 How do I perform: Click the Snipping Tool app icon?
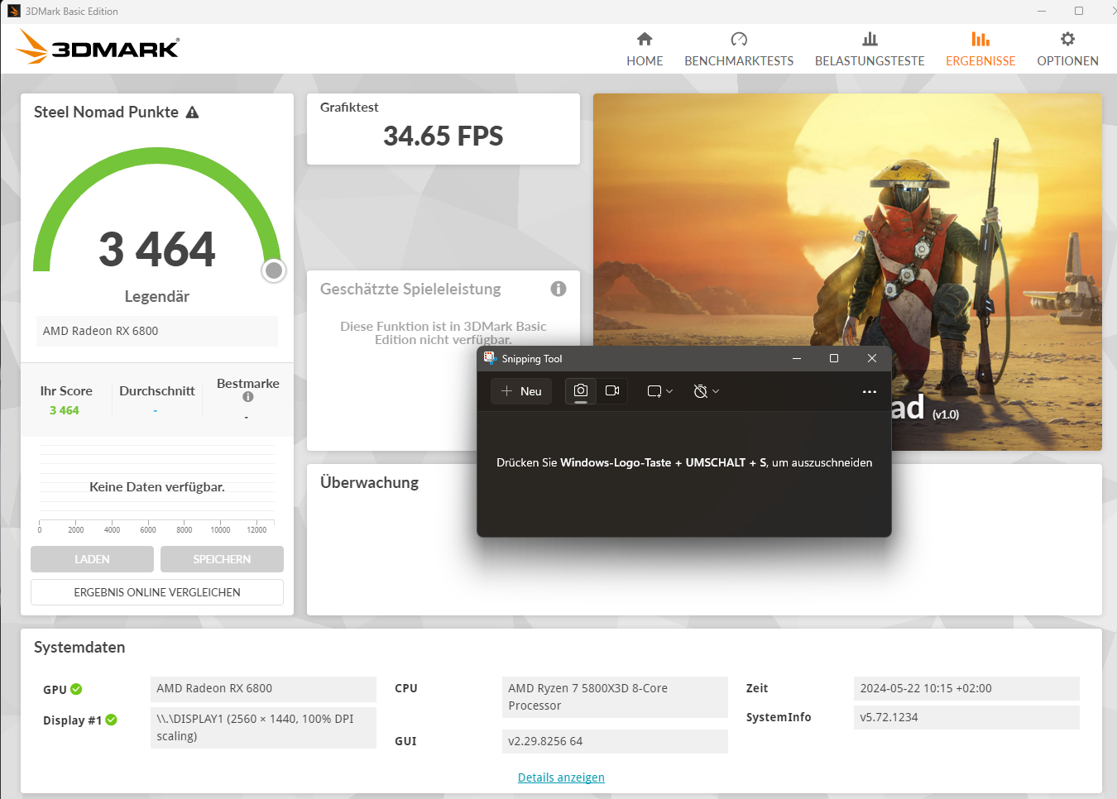490,358
